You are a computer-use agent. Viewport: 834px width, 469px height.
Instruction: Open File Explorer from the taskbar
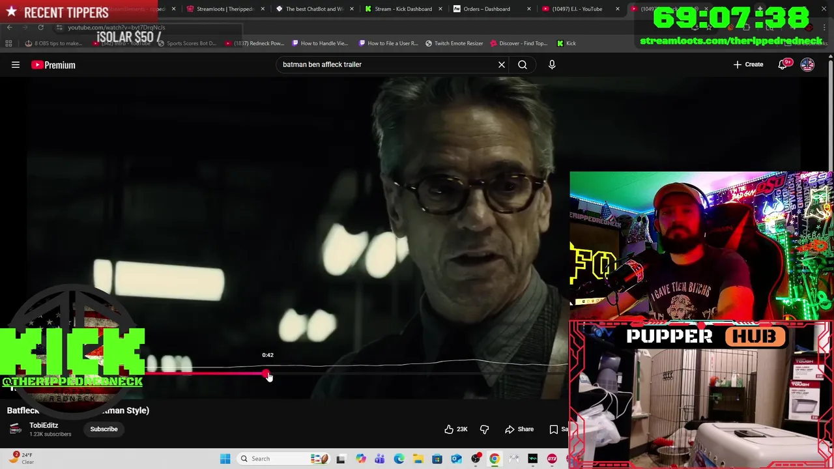(x=418, y=459)
